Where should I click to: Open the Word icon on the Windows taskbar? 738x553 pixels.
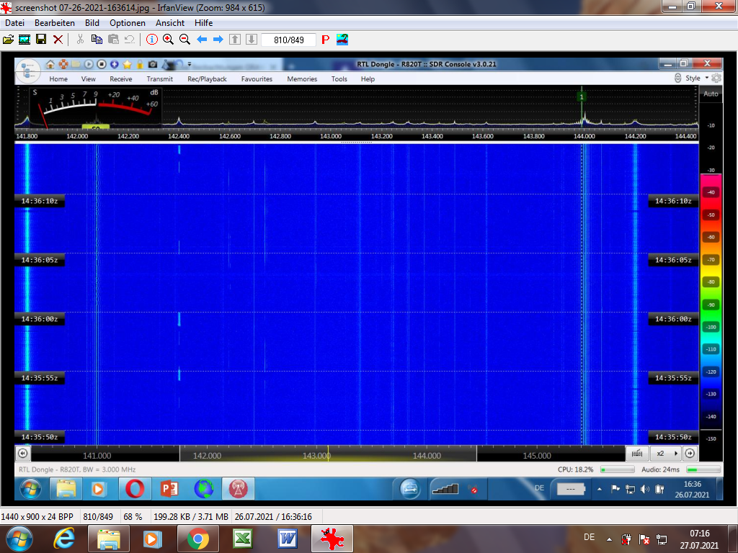coord(287,539)
